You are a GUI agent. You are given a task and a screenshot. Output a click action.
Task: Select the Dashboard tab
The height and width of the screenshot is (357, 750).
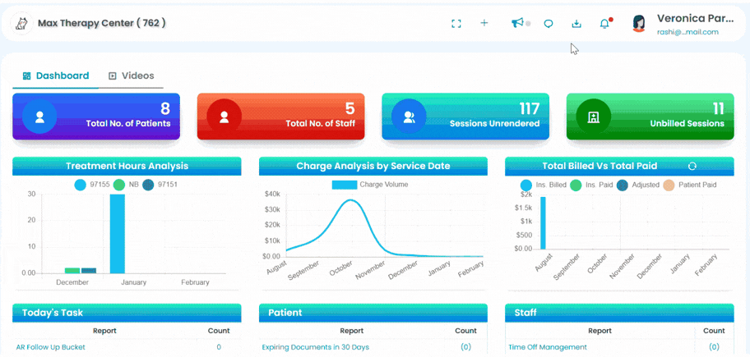(56, 76)
